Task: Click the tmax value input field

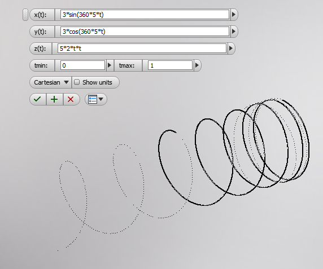Action: click(x=170, y=65)
